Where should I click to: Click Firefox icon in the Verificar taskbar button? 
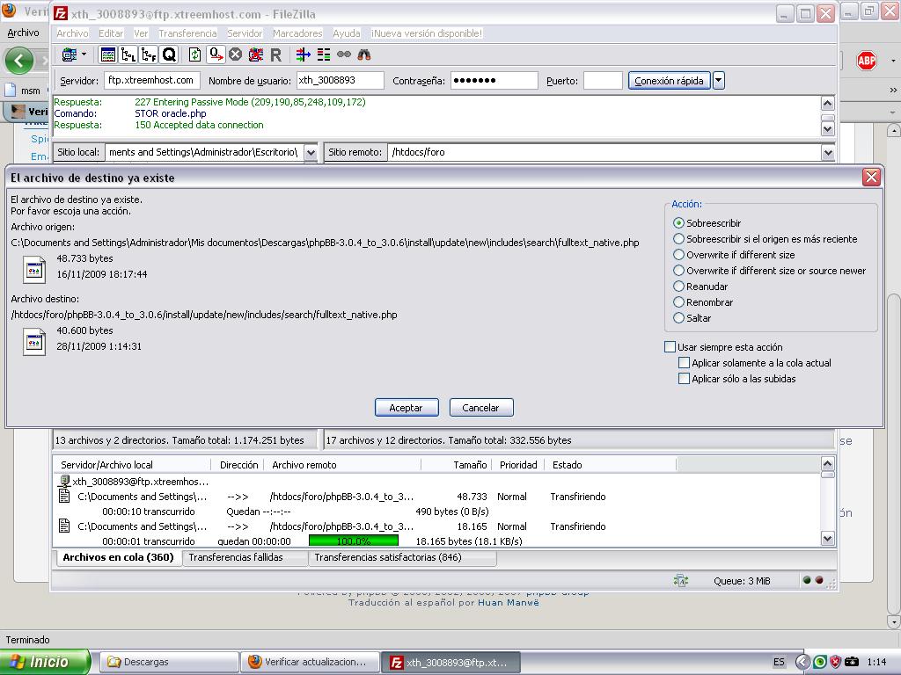tap(254, 661)
